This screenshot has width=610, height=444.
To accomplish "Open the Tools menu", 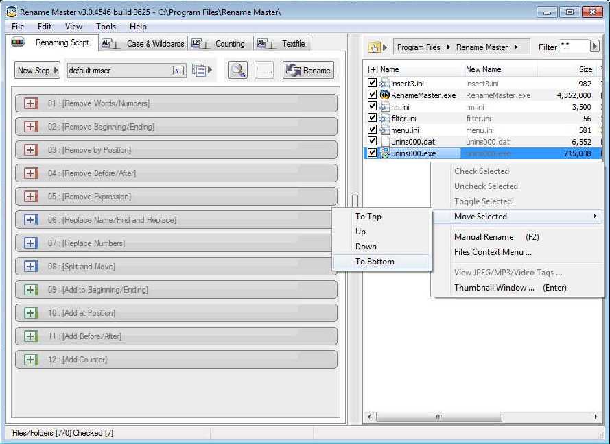I will (x=106, y=26).
